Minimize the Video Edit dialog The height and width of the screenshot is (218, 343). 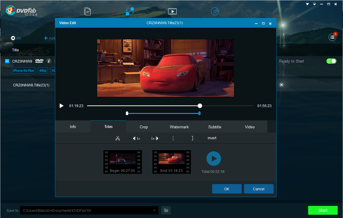tap(256, 23)
